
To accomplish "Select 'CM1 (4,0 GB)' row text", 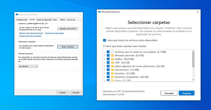I will 122,63.
